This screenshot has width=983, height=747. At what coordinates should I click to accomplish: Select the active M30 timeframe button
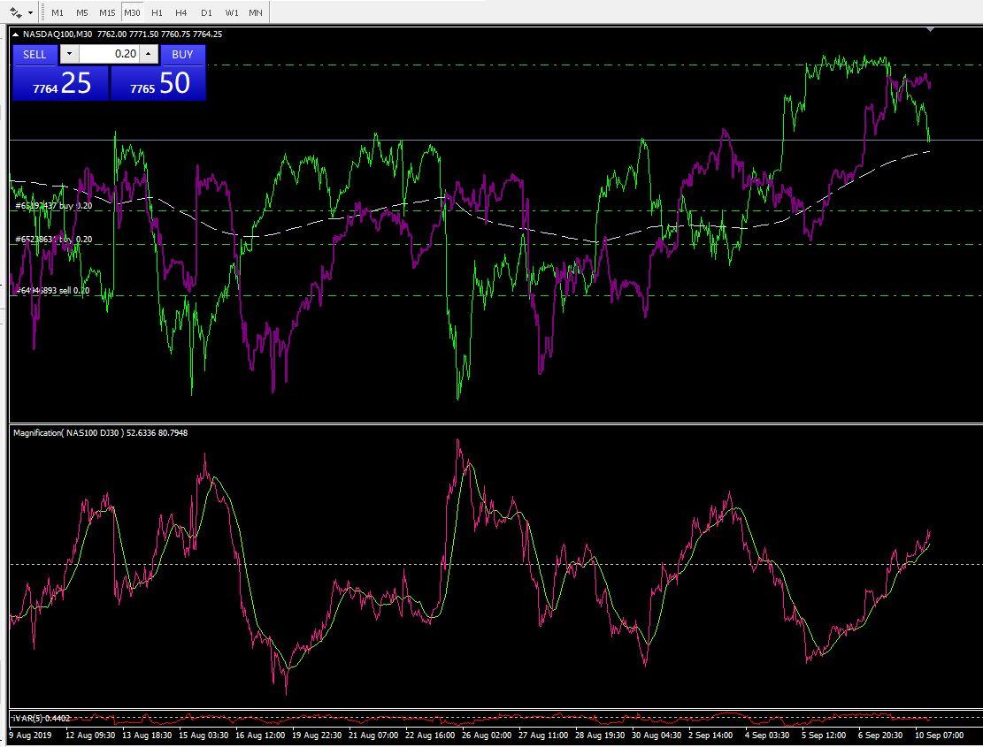point(132,12)
